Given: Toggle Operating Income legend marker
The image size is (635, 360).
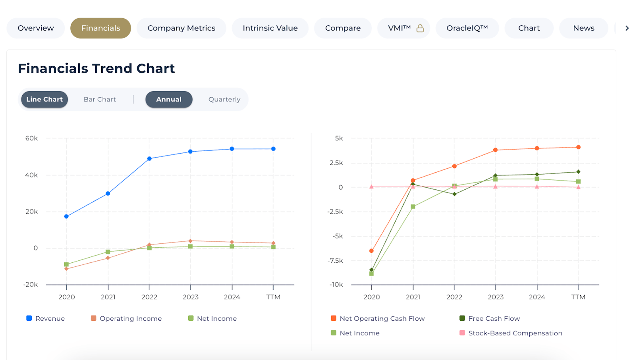Looking at the screenshot, I should (93, 318).
